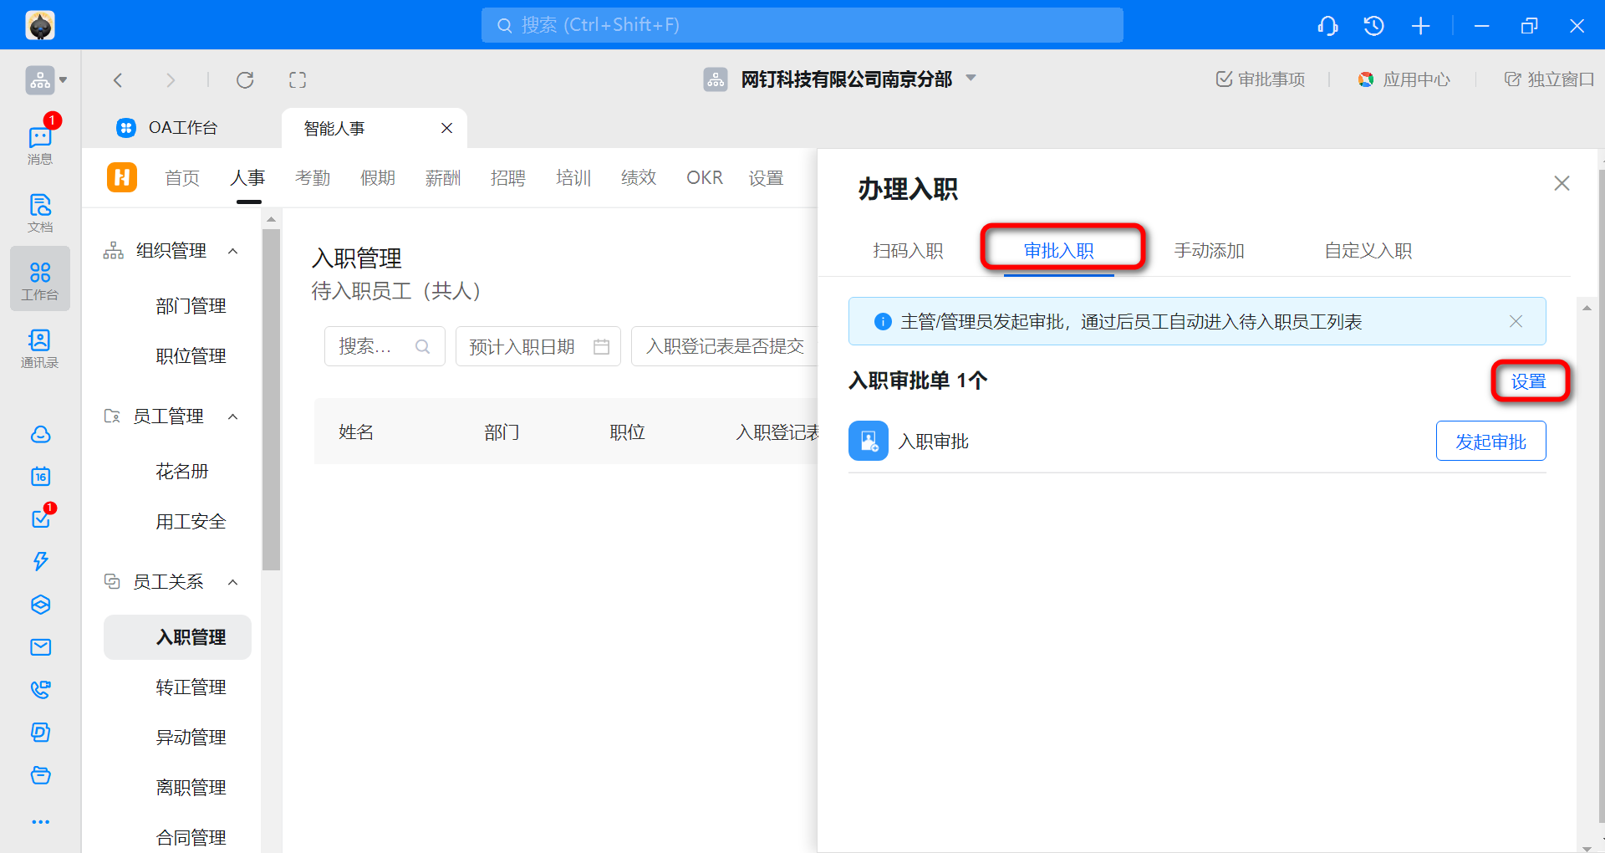The width and height of the screenshot is (1605, 853).
Task: Click the plus icon in title bar
Action: (x=1420, y=26)
